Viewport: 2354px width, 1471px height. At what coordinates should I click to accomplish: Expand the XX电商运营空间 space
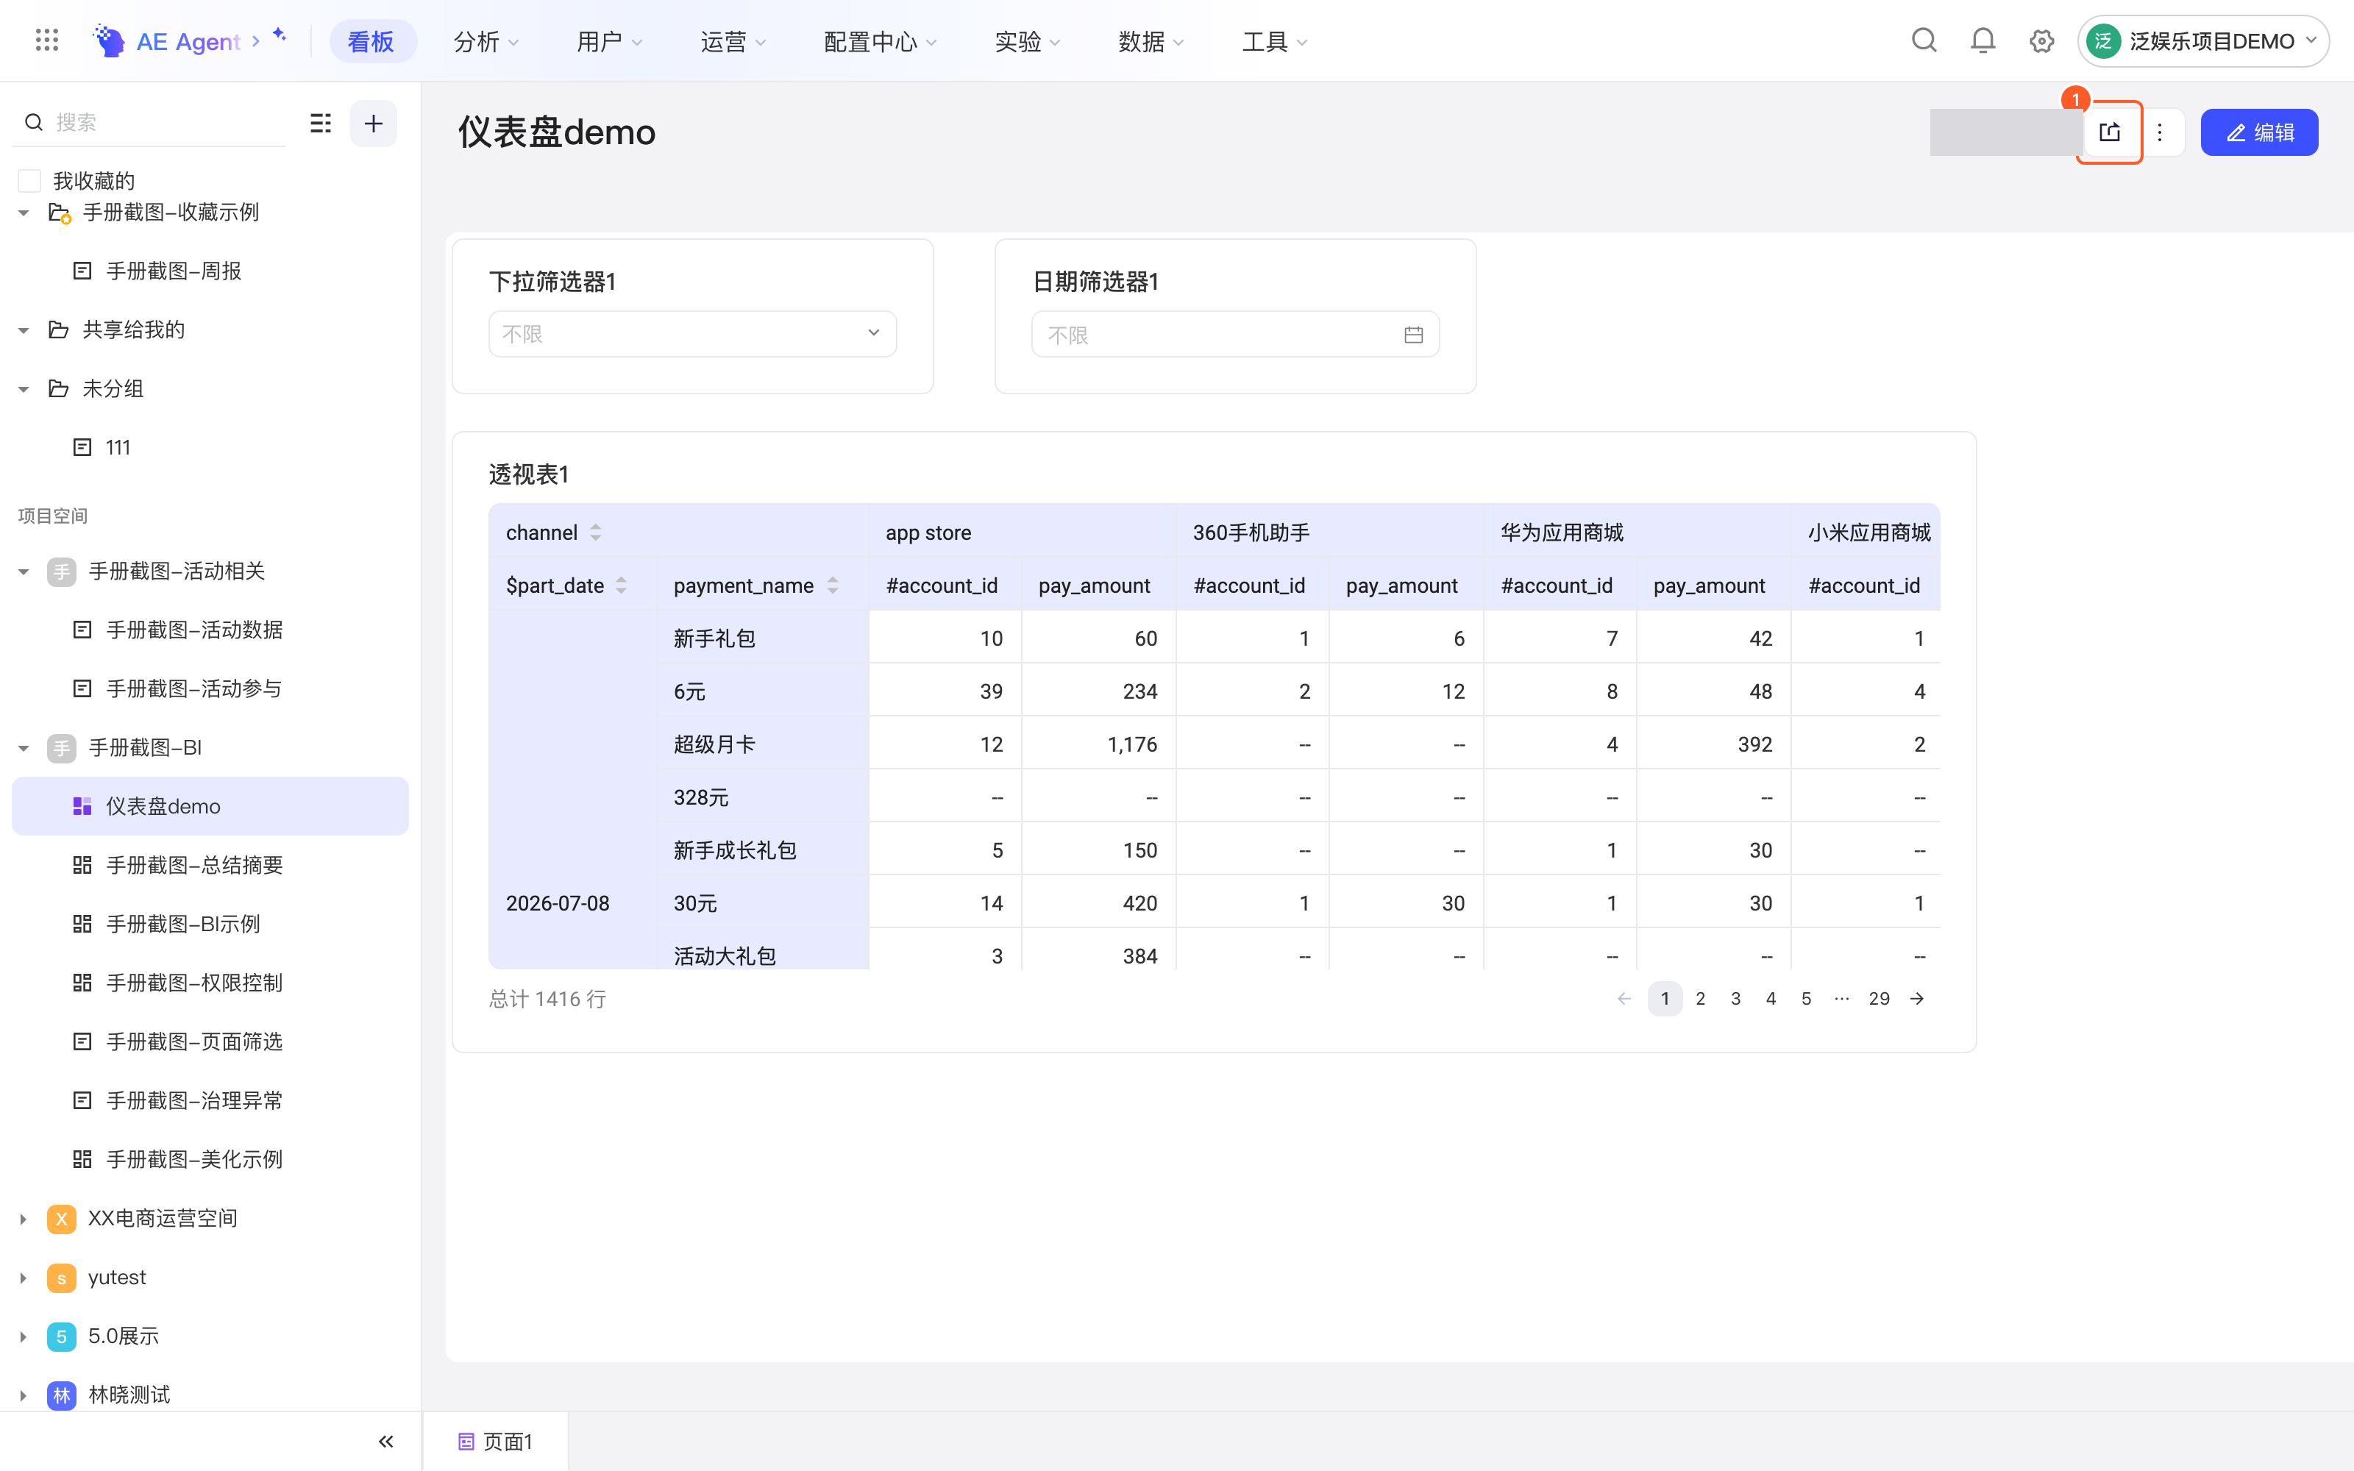point(24,1218)
